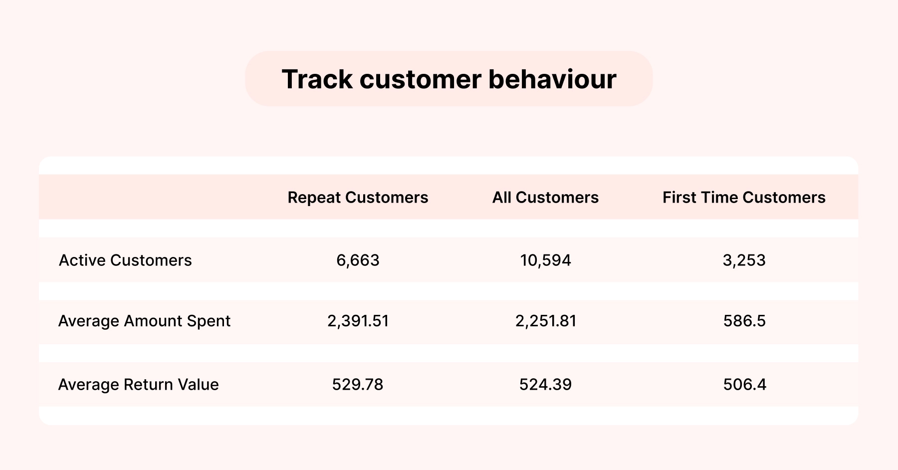Pick the 524.39 average return value
898x470 pixels.
(x=545, y=385)
